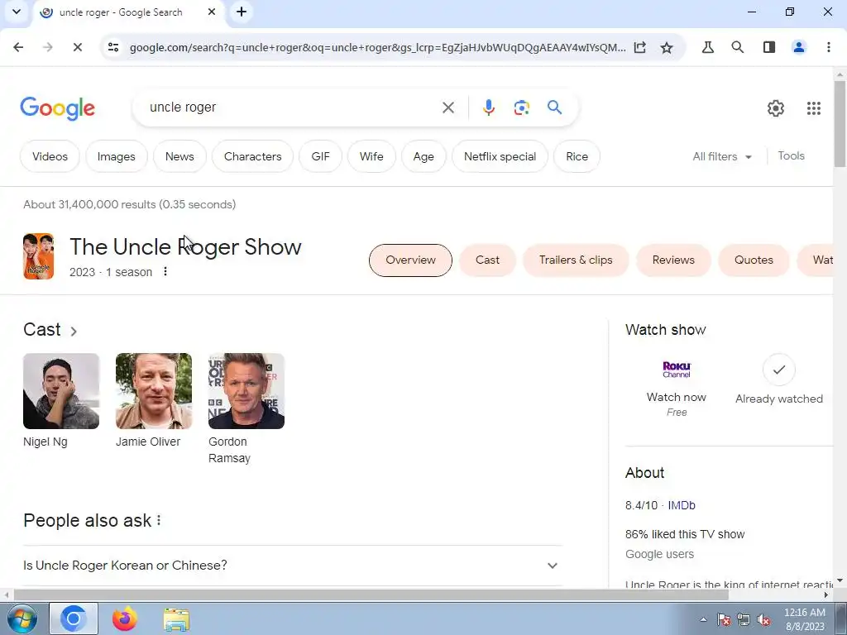Click the muted volume tray icon

[763, 619]
